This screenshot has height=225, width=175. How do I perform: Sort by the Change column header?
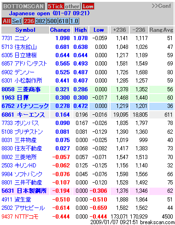coord(60,30)
